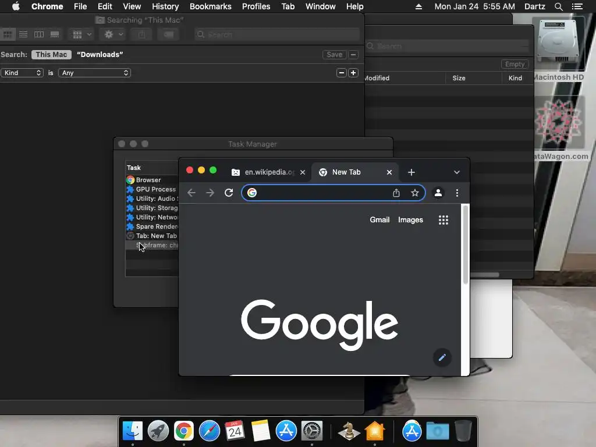This screenshot has height=447, width=596.
Task: Sort by the Size column header
Action: pos(474,78)
